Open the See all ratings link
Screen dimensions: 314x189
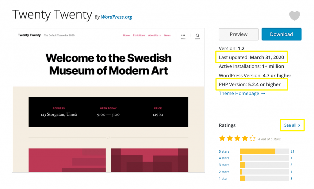pyautogui.click(x=290, y=125)
